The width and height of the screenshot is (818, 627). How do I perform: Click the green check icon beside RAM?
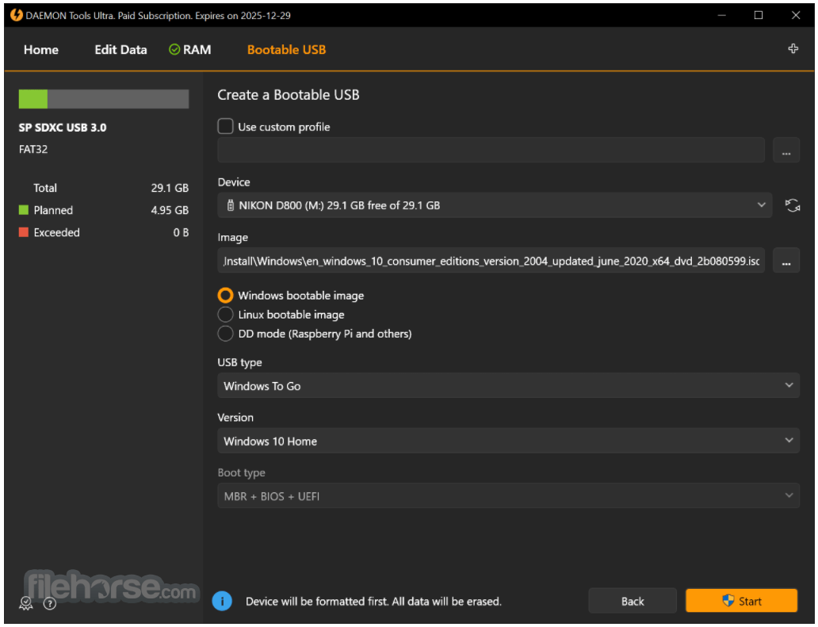pyautogui.click(x=174, y=50)
